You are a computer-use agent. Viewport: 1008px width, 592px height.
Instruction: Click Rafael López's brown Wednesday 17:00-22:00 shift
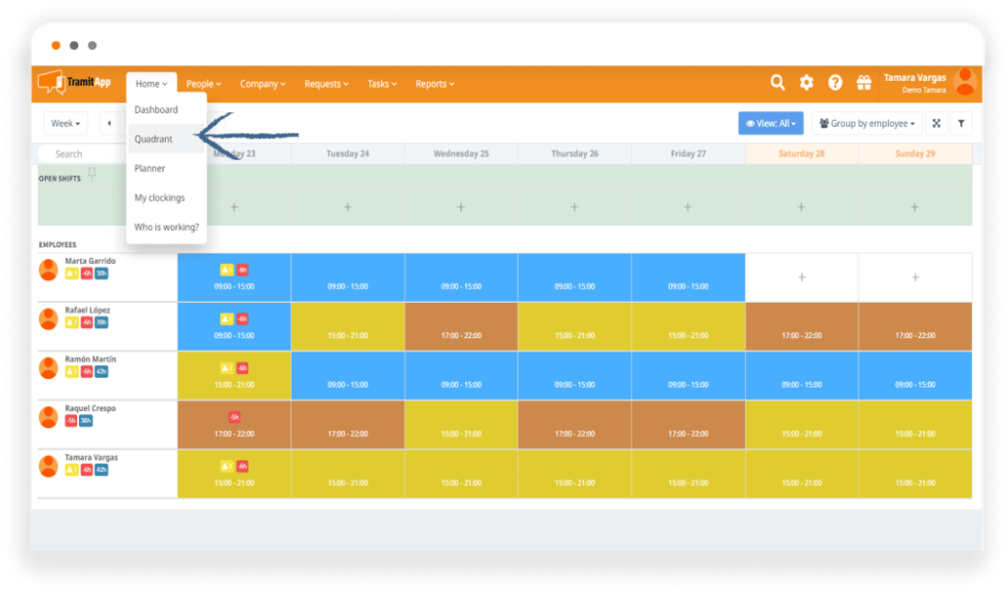pos(461,326)
